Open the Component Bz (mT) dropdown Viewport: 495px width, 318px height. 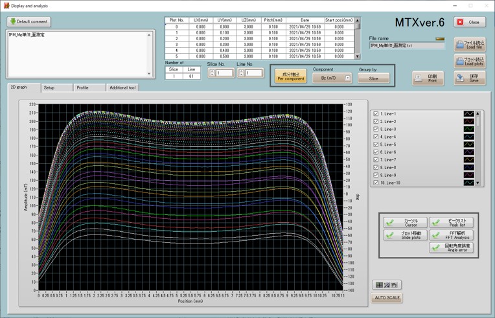[332, 78]
